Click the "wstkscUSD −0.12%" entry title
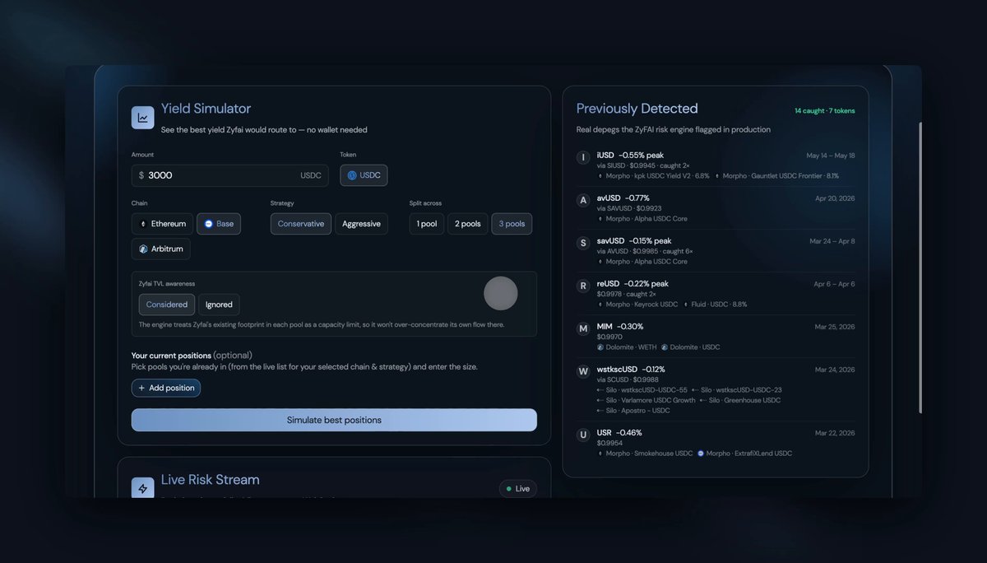Viewport: 987px width, 563px height. (x=631, y=369)
